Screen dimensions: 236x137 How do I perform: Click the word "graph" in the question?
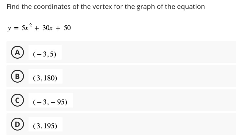[146, 7]
